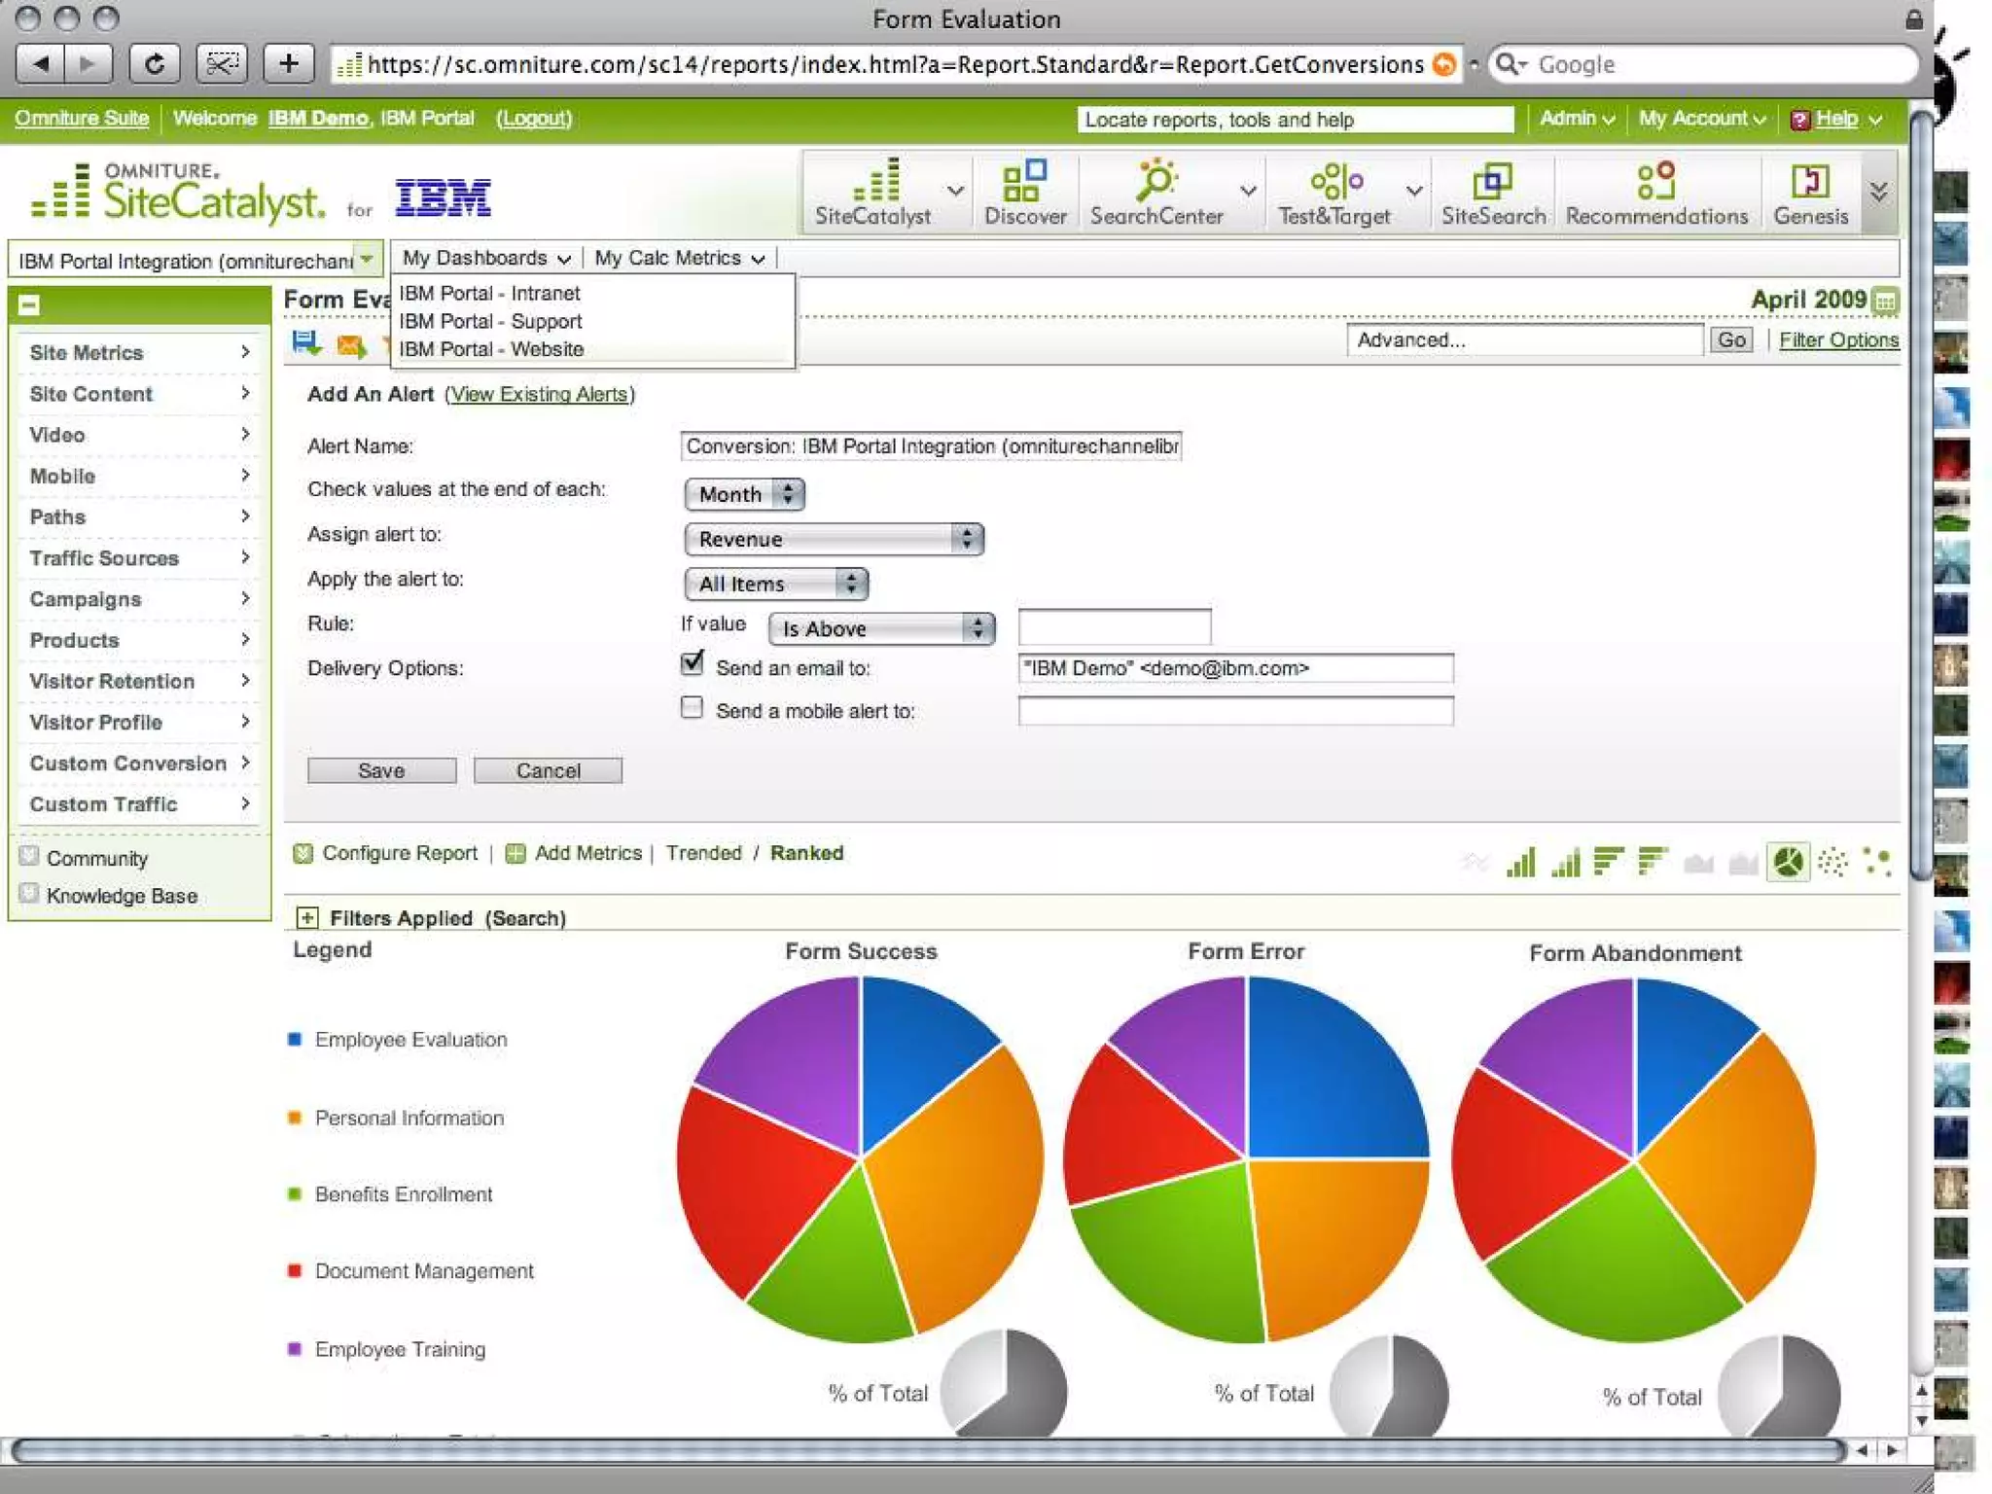Viewport: 1992px width, 1494px height.
Task: Click the Logout link
Action: (x=534, y=119)
